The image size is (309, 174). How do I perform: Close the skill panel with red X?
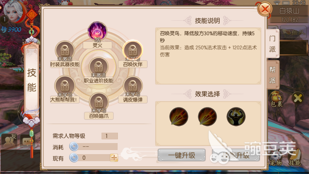(265, 9)
